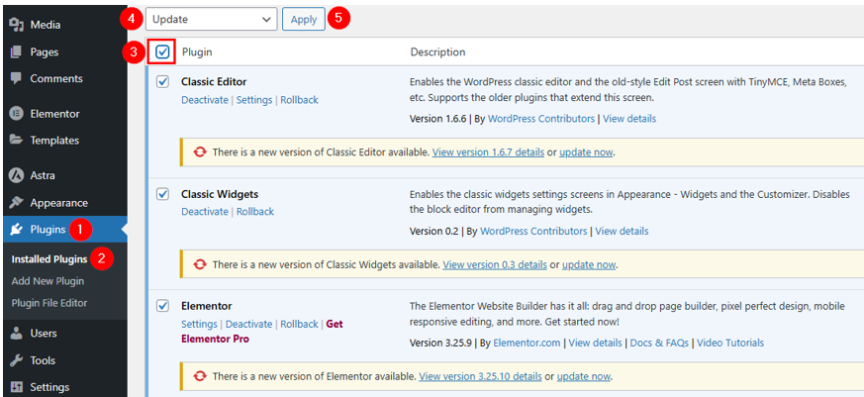Click the Tools wrench icon
The width and height of the screenshot is (864, 397).
pyautogui.click(x=17, y=360)
